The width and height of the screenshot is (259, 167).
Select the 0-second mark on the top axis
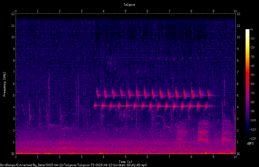pos(16,11)
